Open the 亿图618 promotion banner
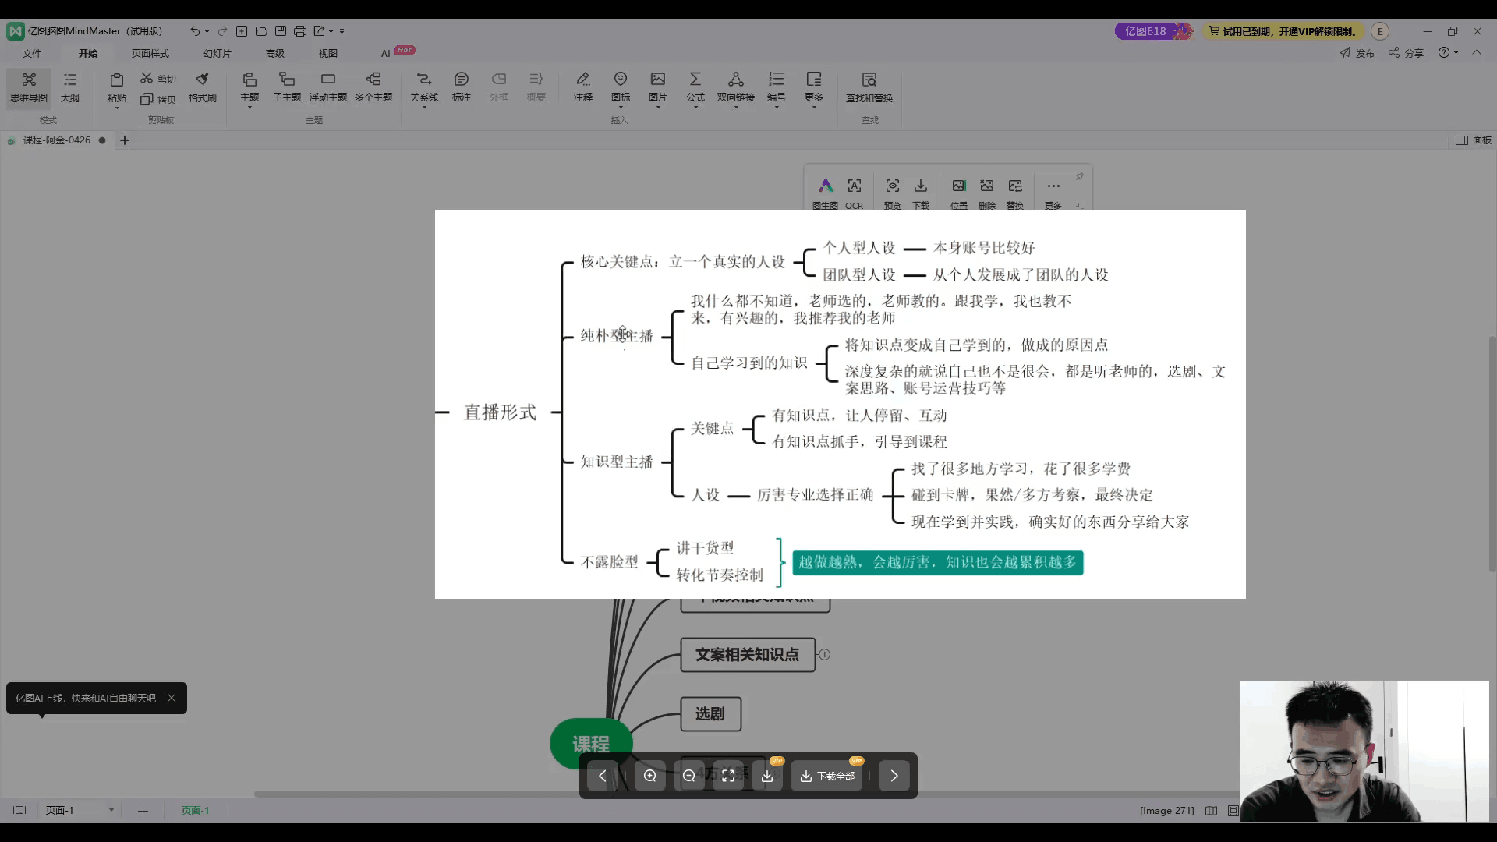This screenshot has width=1497, height=842. click(x=1154, y=31)
